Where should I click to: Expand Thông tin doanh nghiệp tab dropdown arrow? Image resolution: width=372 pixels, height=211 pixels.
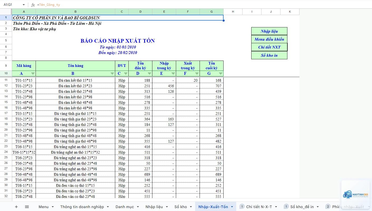pyautogui.click(x=108, y=207)
